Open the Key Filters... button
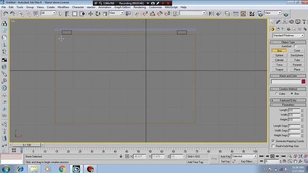The height and width of the screenshot is (173, 308). 247,161
